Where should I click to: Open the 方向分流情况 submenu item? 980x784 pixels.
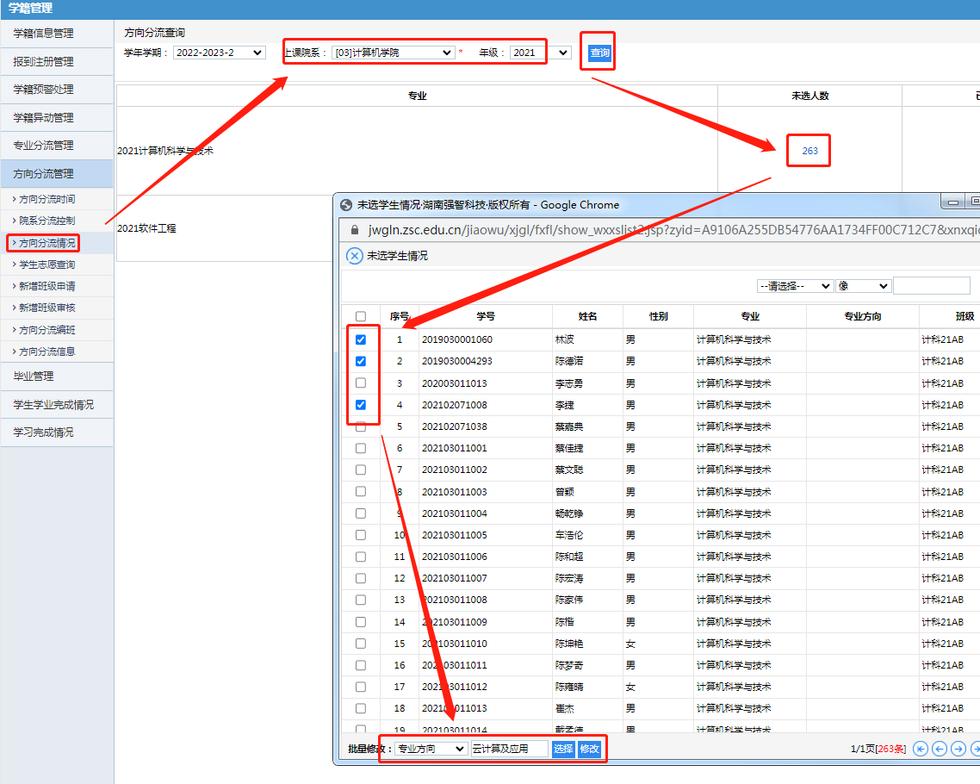[x=47, y=243]
